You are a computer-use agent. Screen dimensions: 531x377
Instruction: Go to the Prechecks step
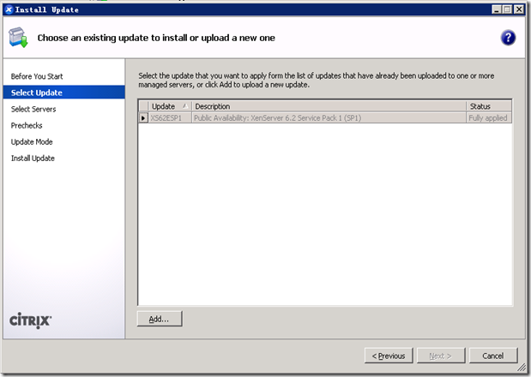[x=27, y=125]
